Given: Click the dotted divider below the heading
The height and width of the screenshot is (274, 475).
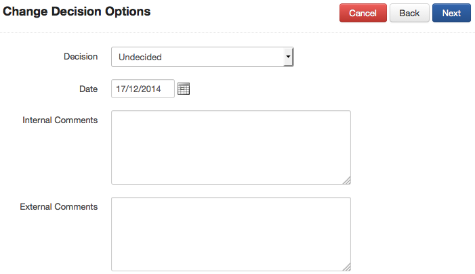Looking at the screenshot, I should [x=237, y=32].
